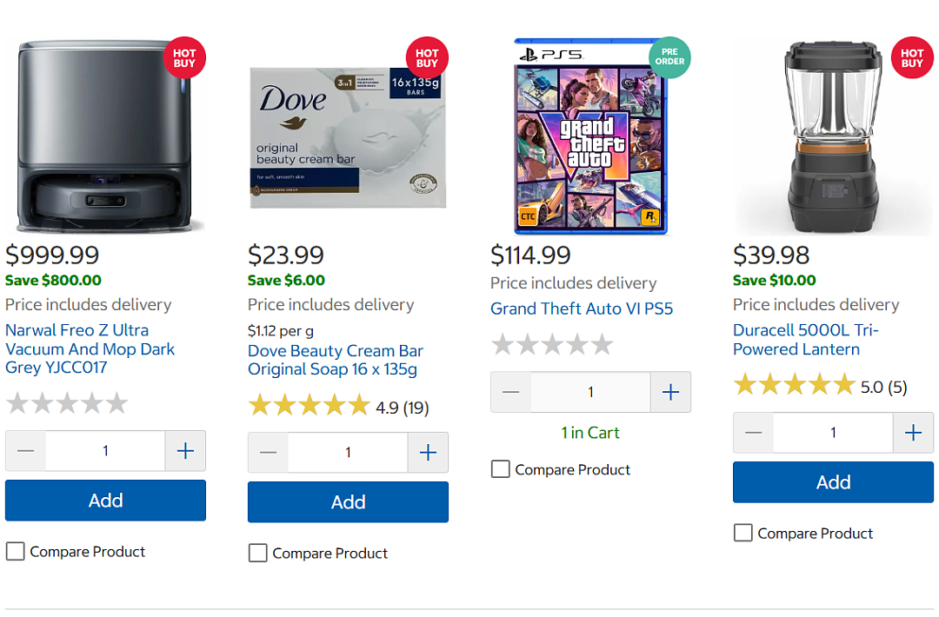Viewport: 939px width, 617px height.
Task: Check Compare Product for Narwal vacuum
Action: (16, 551)
